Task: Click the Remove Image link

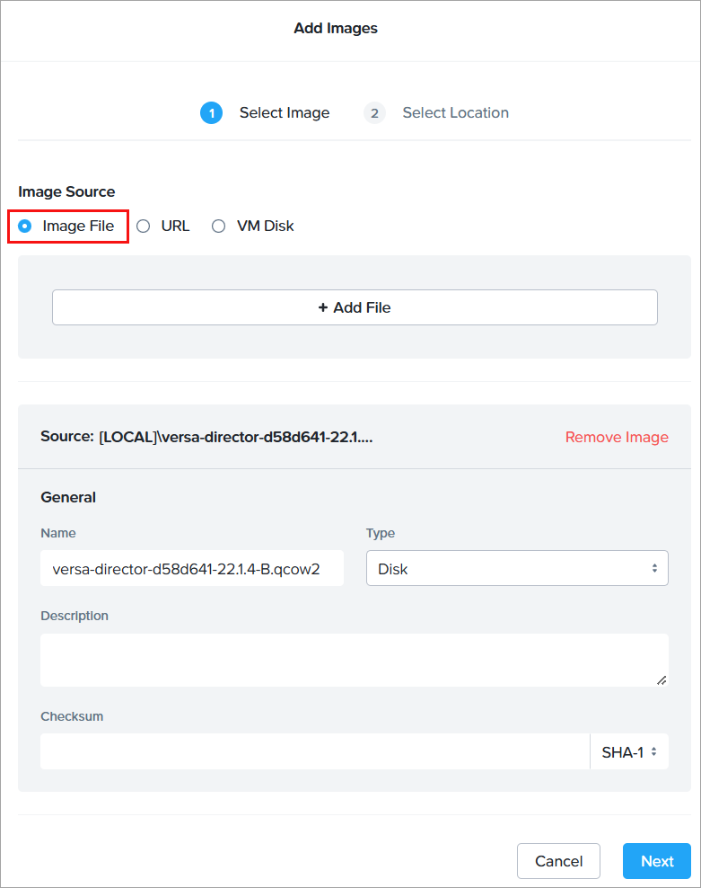Action: (x=617, y=437)
